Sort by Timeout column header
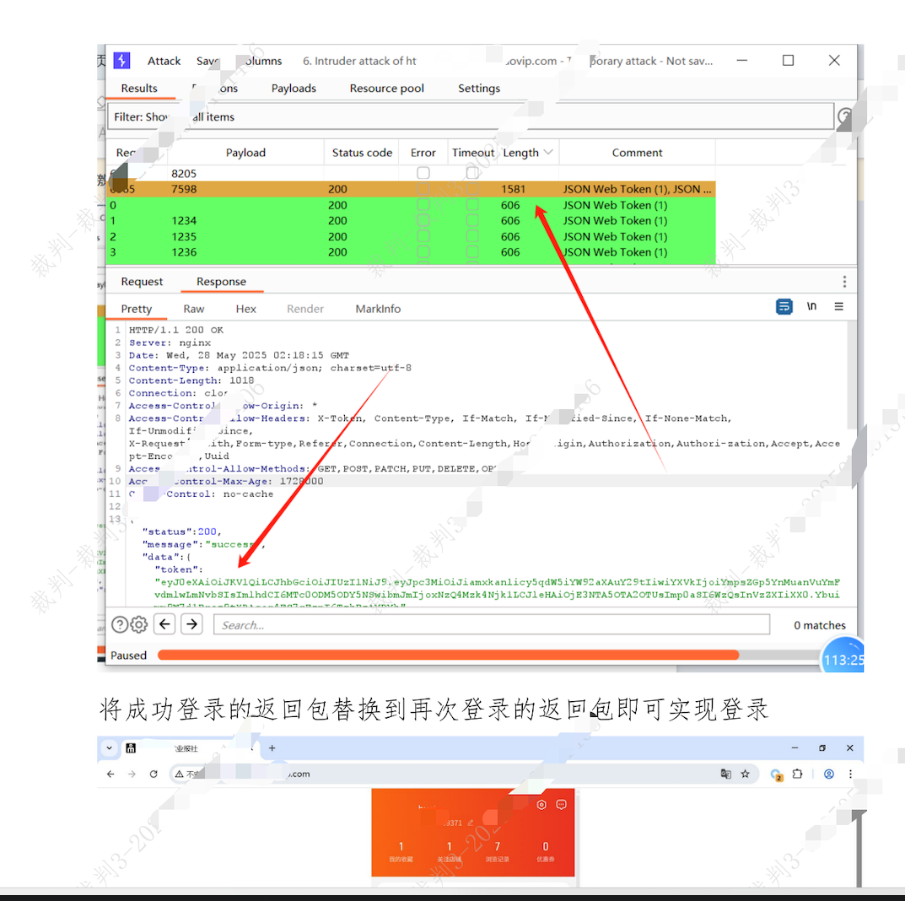 (473, 153)
